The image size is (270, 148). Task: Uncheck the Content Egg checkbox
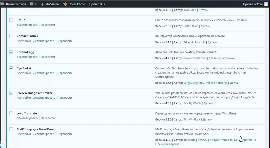click(x=11, y=52)
